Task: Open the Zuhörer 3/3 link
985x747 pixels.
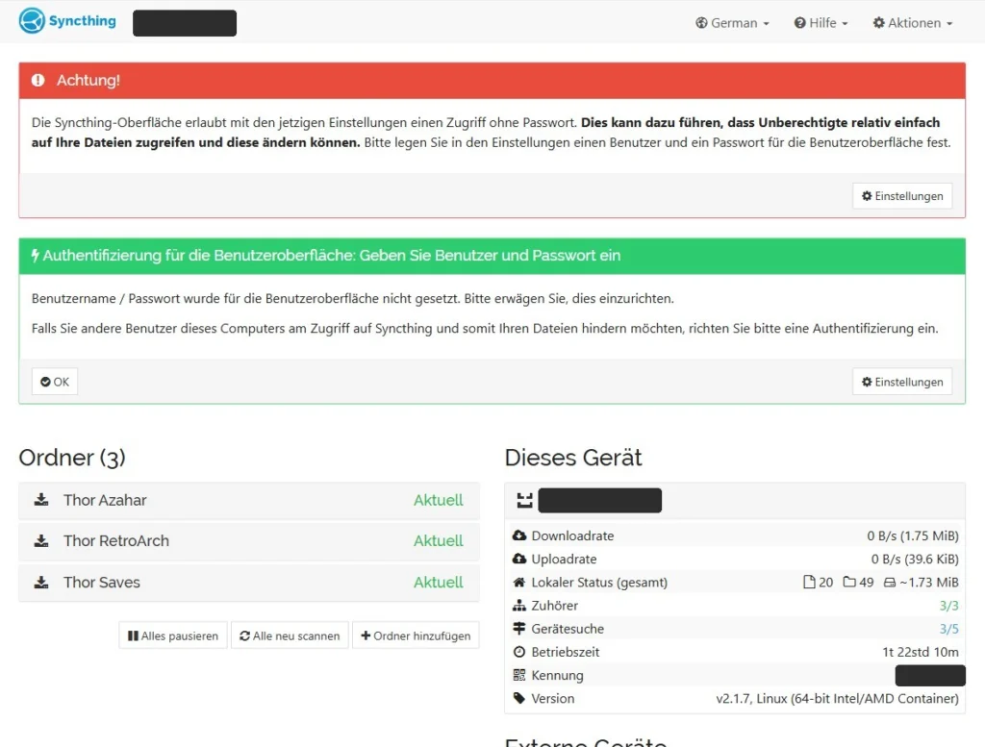Action: [x=948, y=606]
